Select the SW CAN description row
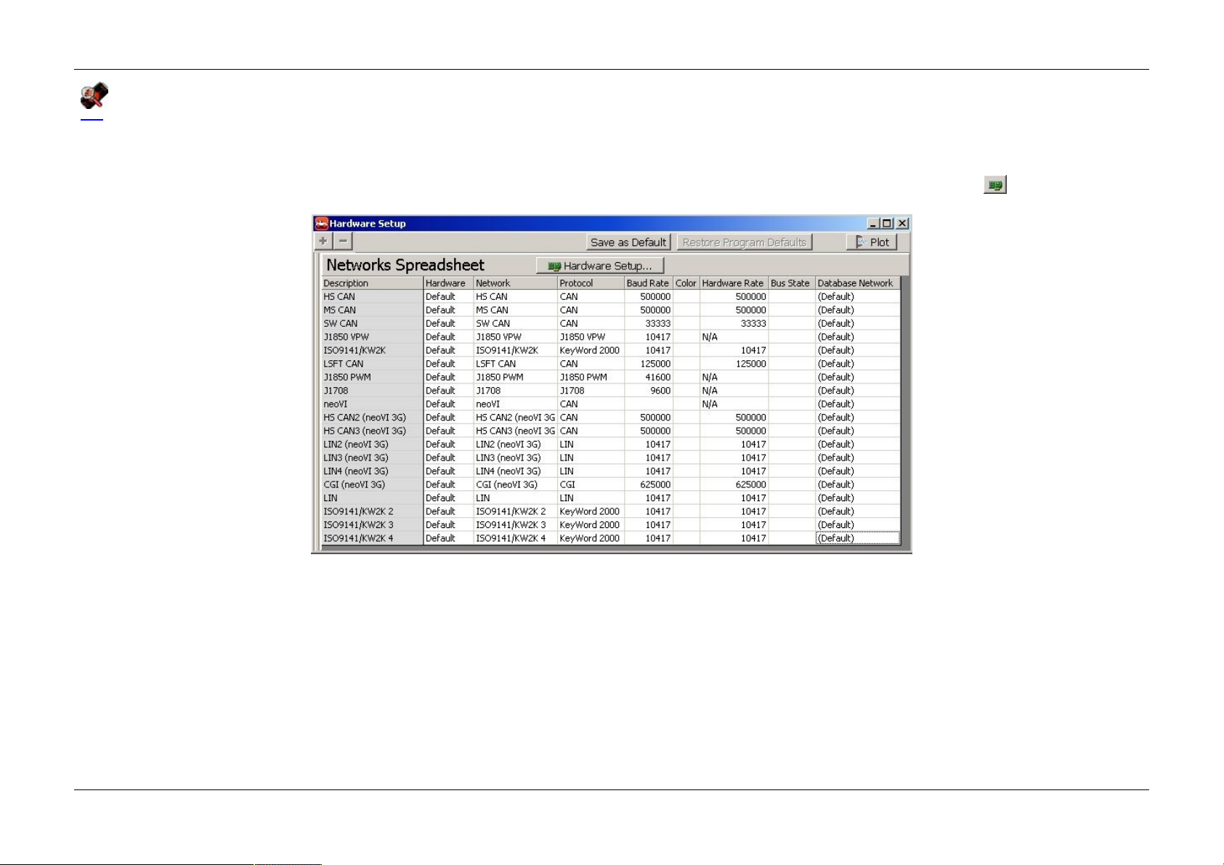The height and width of the screenshot is (865, 1224). pyautogui.click(x=372, y=323)
